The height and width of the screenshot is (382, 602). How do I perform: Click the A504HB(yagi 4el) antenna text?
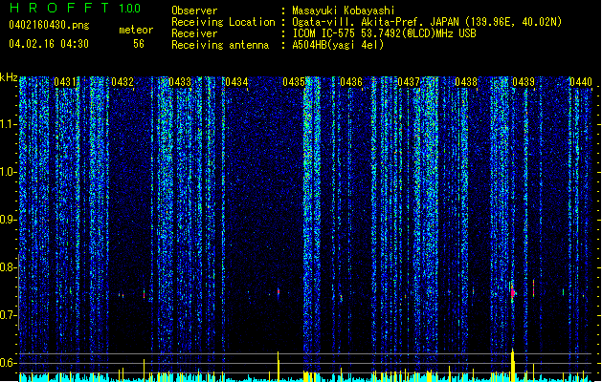pyautogui.click(x=338, y=45)
